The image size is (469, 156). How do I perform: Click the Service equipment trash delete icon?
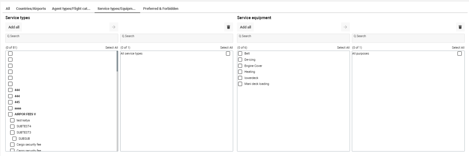pyautogui.click(x=460, y=27)
